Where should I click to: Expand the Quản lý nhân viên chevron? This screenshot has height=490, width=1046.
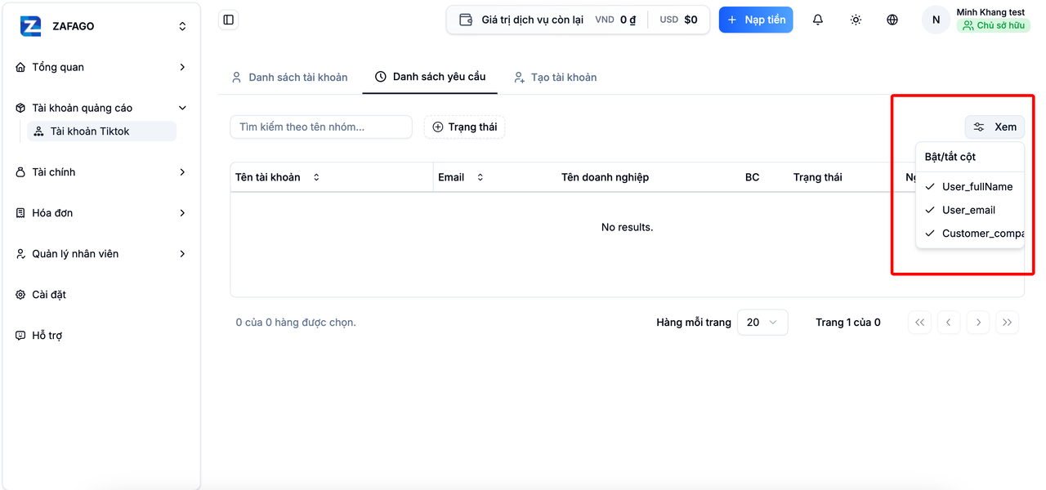(x=182, y=254)
